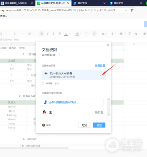Click the add member person icon
The image size is (147, 157).
click(x=46, y=102)
